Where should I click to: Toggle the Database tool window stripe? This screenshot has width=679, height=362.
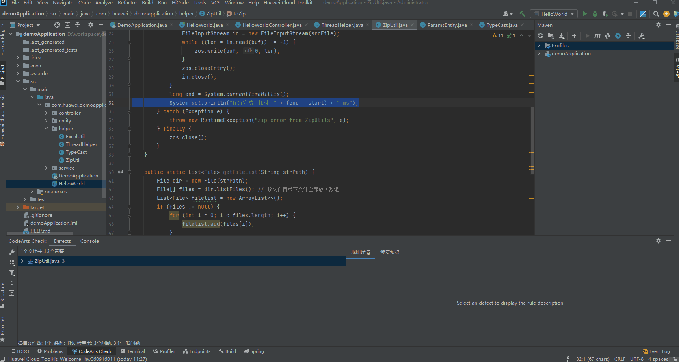point(676,37)
